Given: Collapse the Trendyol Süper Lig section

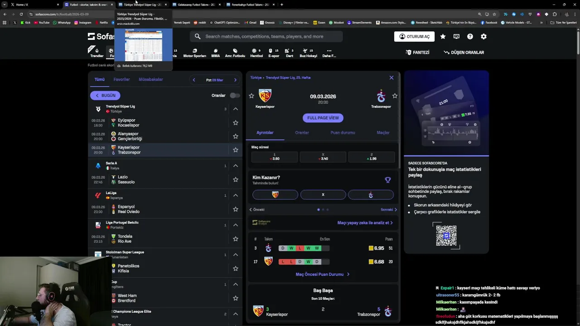Looking at the screenshot, I should 236,109.
